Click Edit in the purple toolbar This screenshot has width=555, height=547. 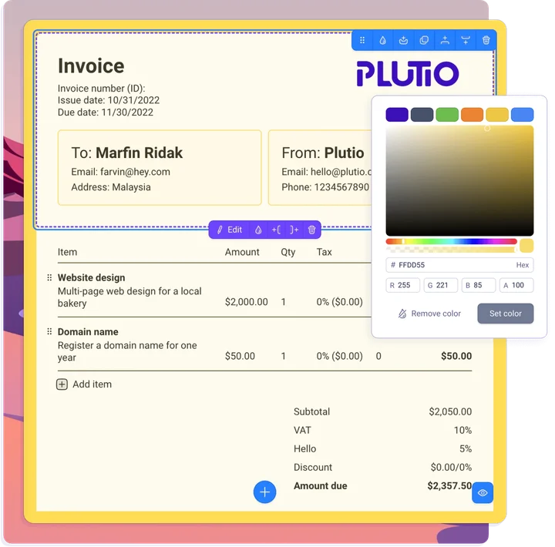229,230
